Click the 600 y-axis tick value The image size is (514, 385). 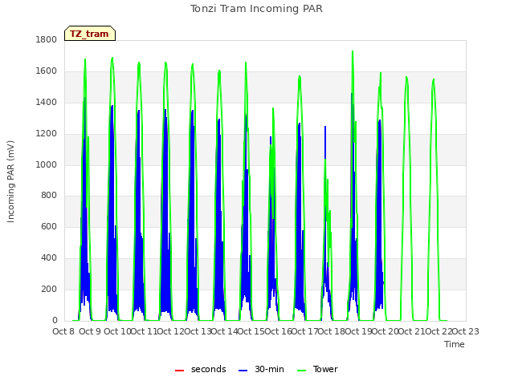49,226
